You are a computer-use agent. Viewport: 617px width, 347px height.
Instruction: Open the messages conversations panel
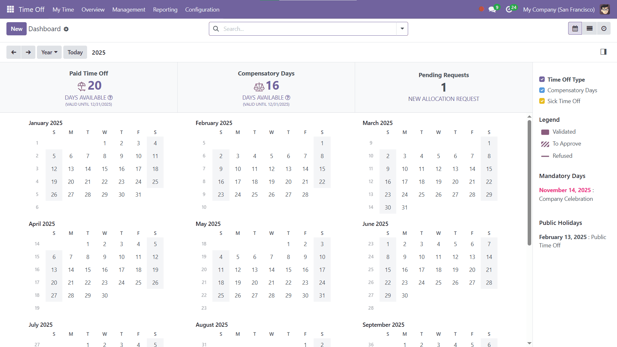[x=492, y=9]
